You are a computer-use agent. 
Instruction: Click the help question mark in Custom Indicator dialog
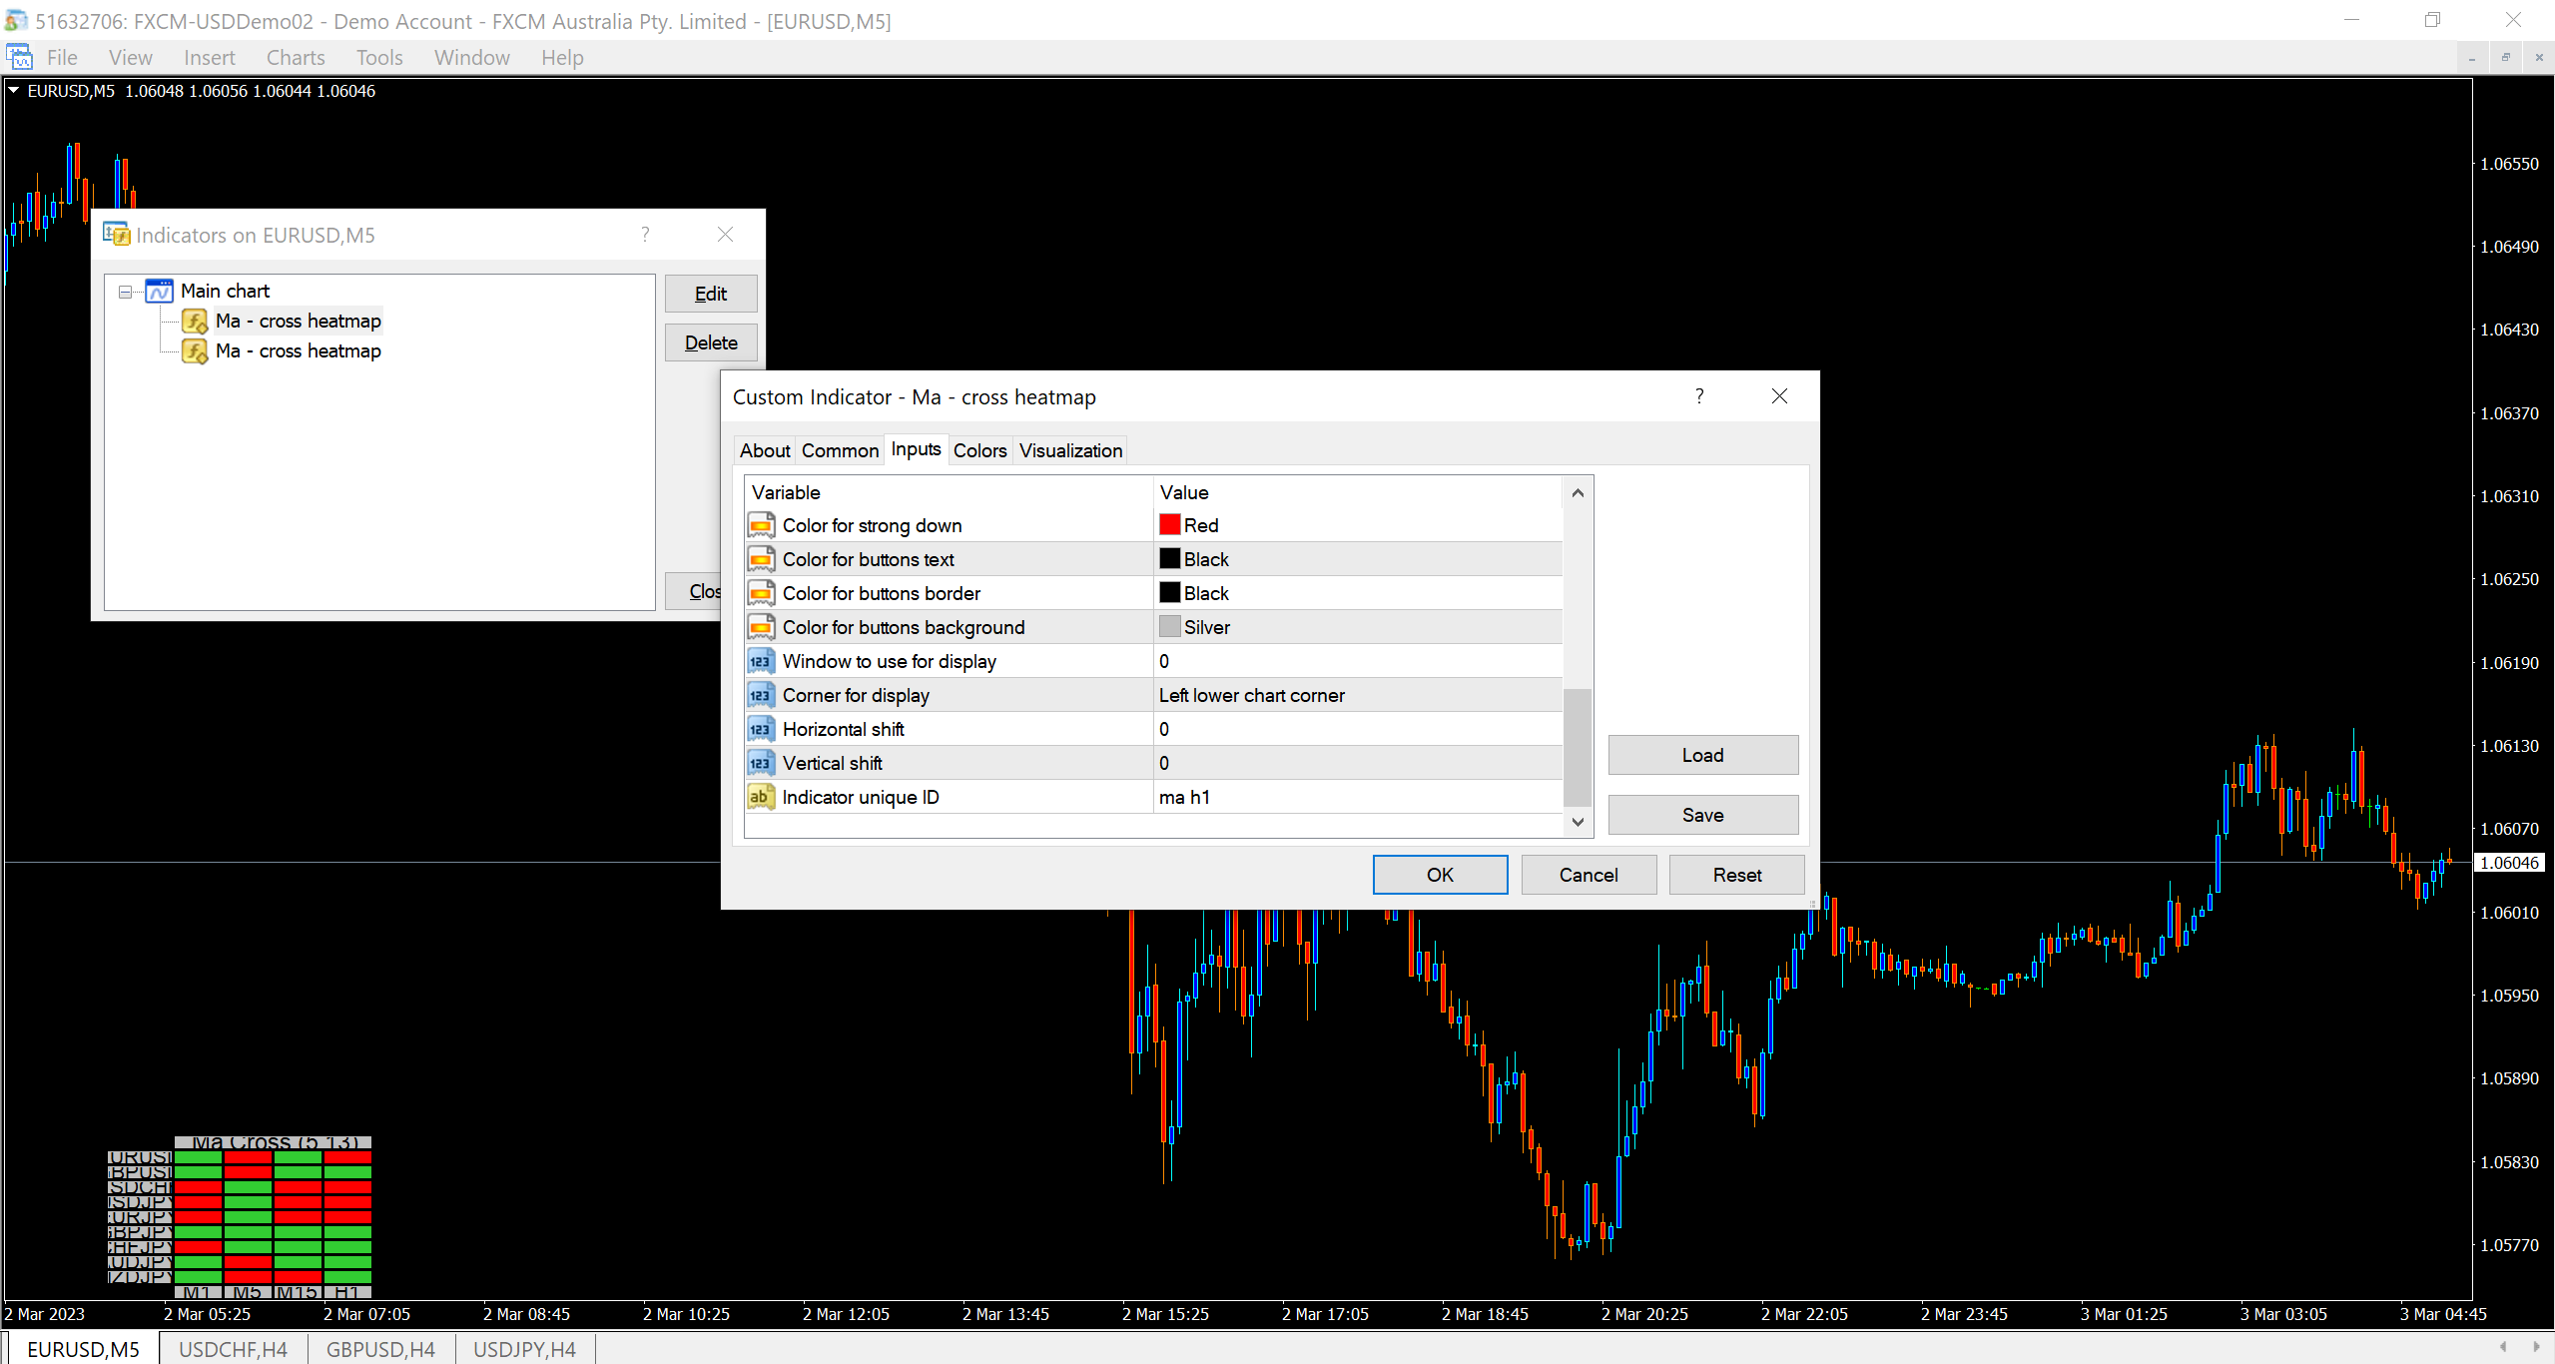tap(1699, 396)
